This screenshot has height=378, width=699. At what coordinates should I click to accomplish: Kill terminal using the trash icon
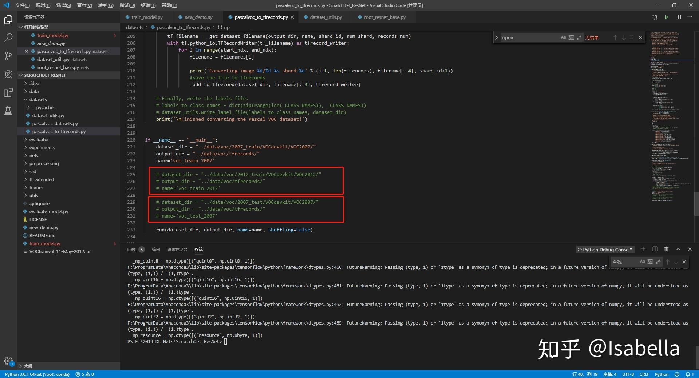tap(666, 249)
